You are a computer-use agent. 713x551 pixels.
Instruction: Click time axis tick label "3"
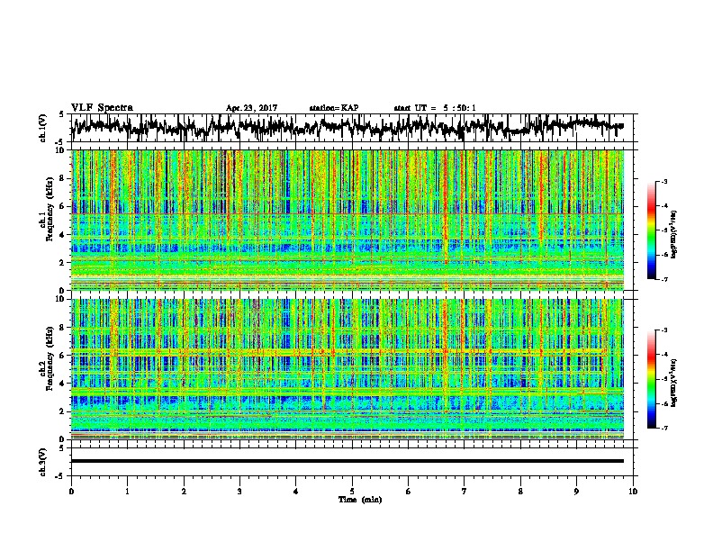coord(239,492)
